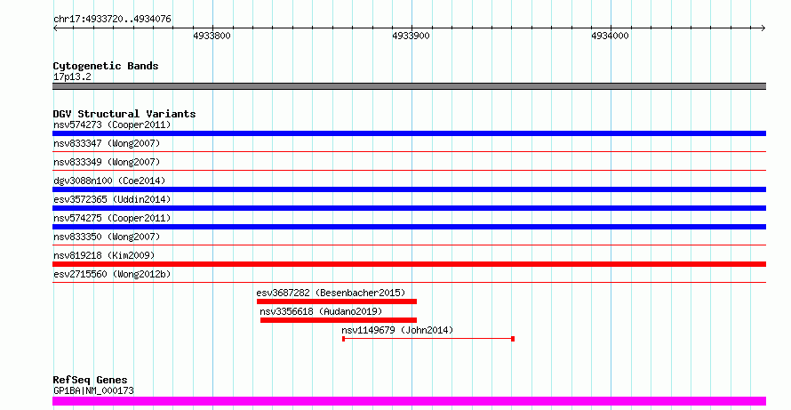Click the red bar of esv3687282

pyautogui.click(x=337, y=301)
